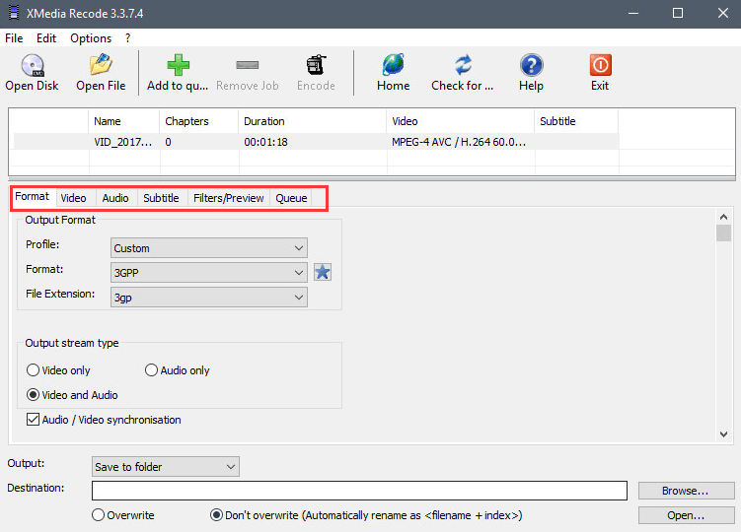This screenshot has height=532, width=741.
Task: Select the Don't overwrite radio button
Action: coord(216,515)
